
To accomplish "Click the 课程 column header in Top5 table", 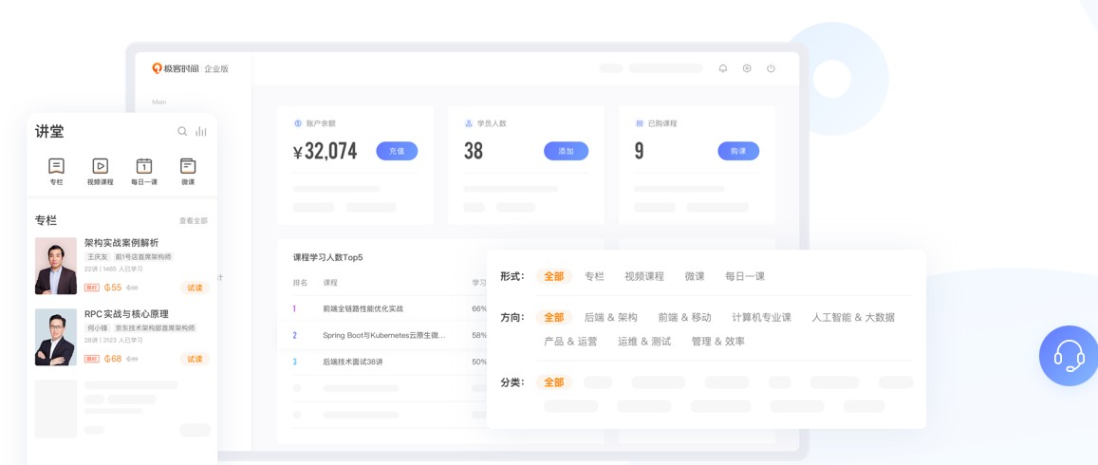I will coord(330,283).
